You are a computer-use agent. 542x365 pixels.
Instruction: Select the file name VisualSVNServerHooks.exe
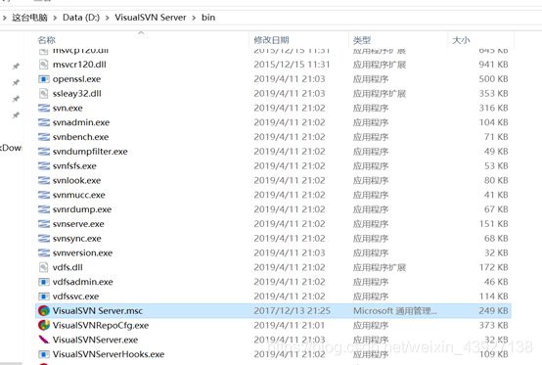click(x=109, y=354)
